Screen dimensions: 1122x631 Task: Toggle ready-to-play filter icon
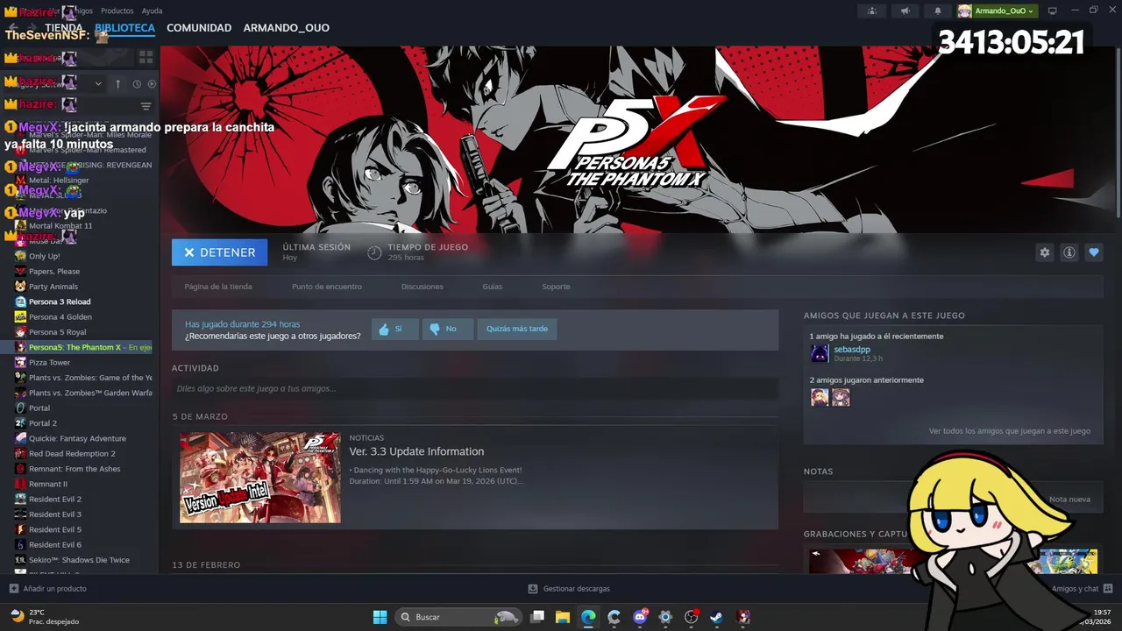(152, 84)
